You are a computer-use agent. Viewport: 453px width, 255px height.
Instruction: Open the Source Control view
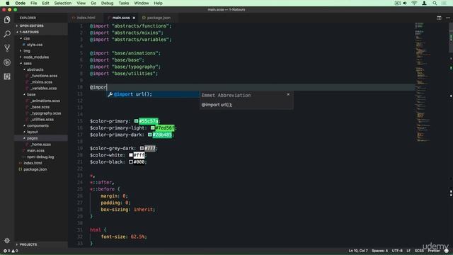click(7, 48)
